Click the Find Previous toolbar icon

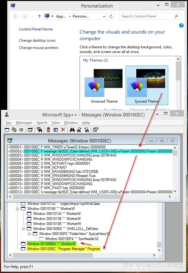click(86, 130)
